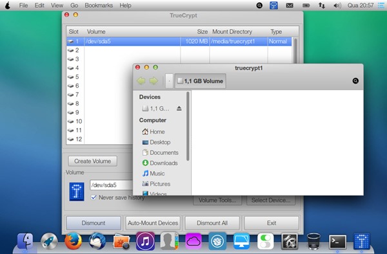Click the file browser sidebar scrollbar
387x254 pixels.
(188, 127)
